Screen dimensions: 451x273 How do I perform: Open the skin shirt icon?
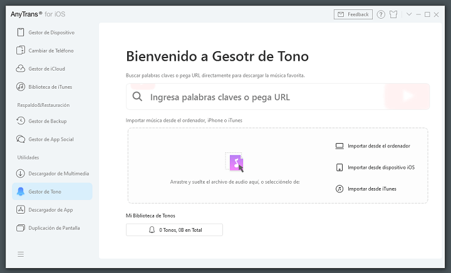(393, 14)
